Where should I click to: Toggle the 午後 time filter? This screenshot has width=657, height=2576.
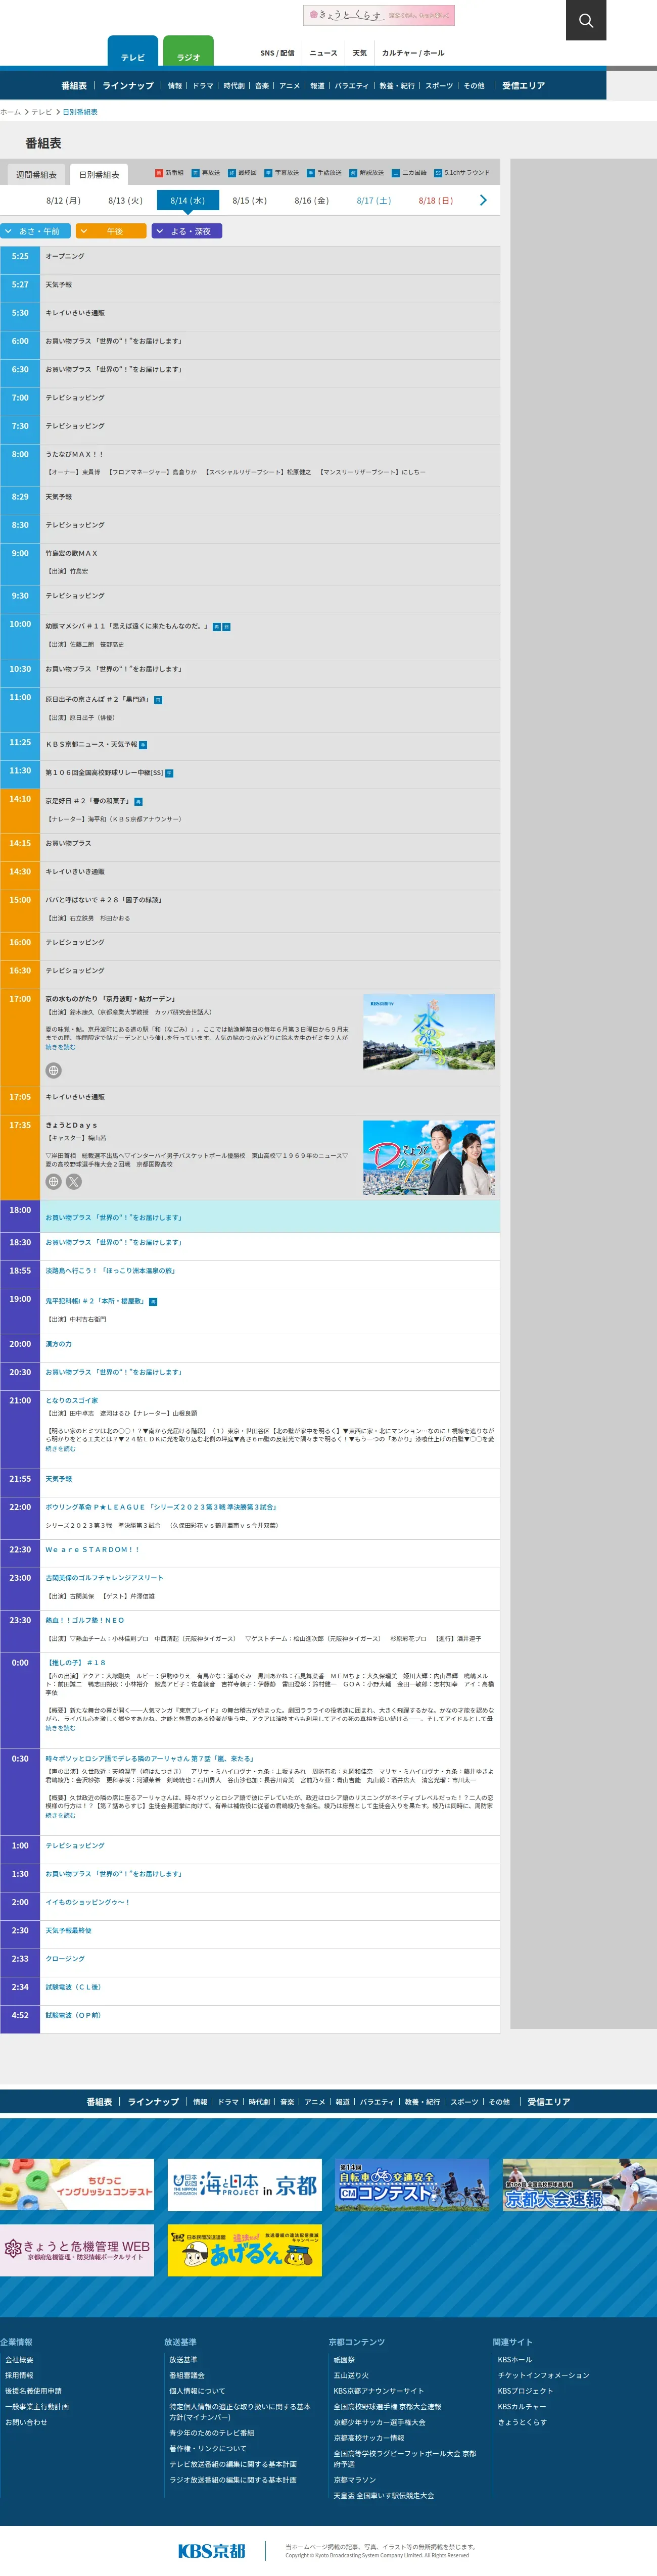coord(111,231)
